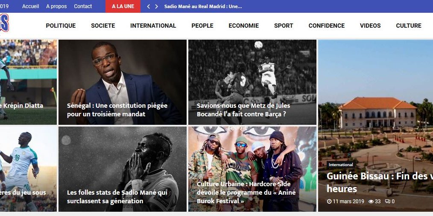
Task: Click the A LA UNE red button
Action: 123,6
